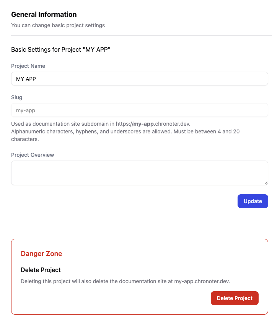Click inside the Project Overview textarea

[139, 172]
